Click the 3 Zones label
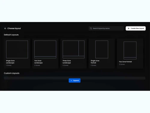The width and height of the screenshot is (150, 113). pyautogui.click(x=65, y=65)
